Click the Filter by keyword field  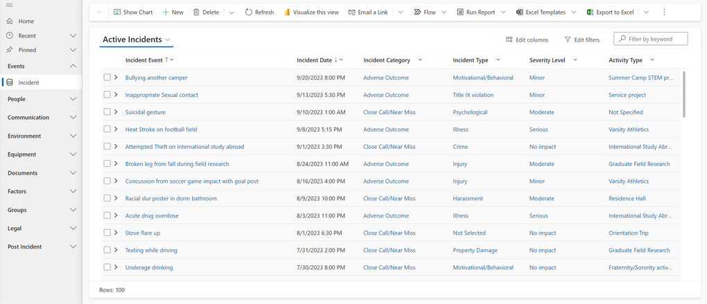[655, 39]
